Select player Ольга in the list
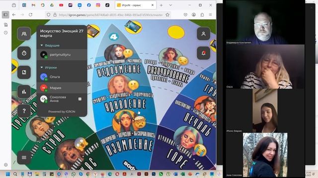Viewport: 318px width, 178px height. click(62, 77)
